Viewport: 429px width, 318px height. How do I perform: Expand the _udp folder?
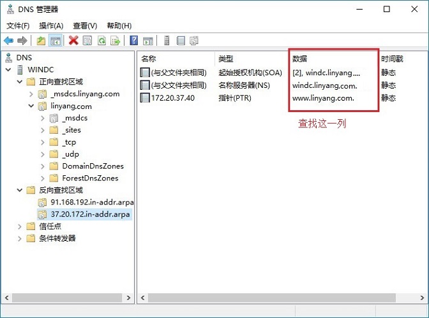pos(43,154)
